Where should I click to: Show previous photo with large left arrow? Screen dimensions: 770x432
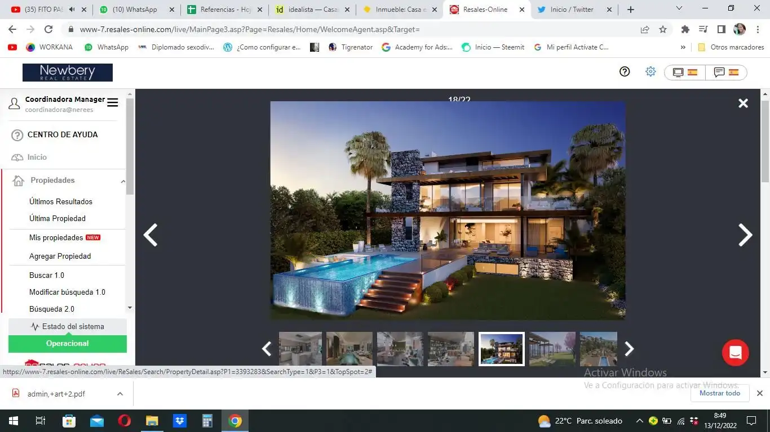point(151,235)
